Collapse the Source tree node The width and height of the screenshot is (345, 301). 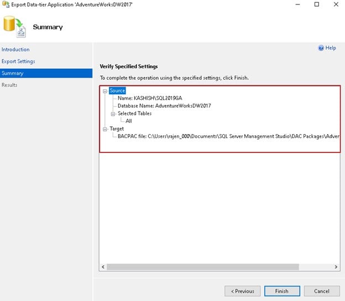point(104,90)
